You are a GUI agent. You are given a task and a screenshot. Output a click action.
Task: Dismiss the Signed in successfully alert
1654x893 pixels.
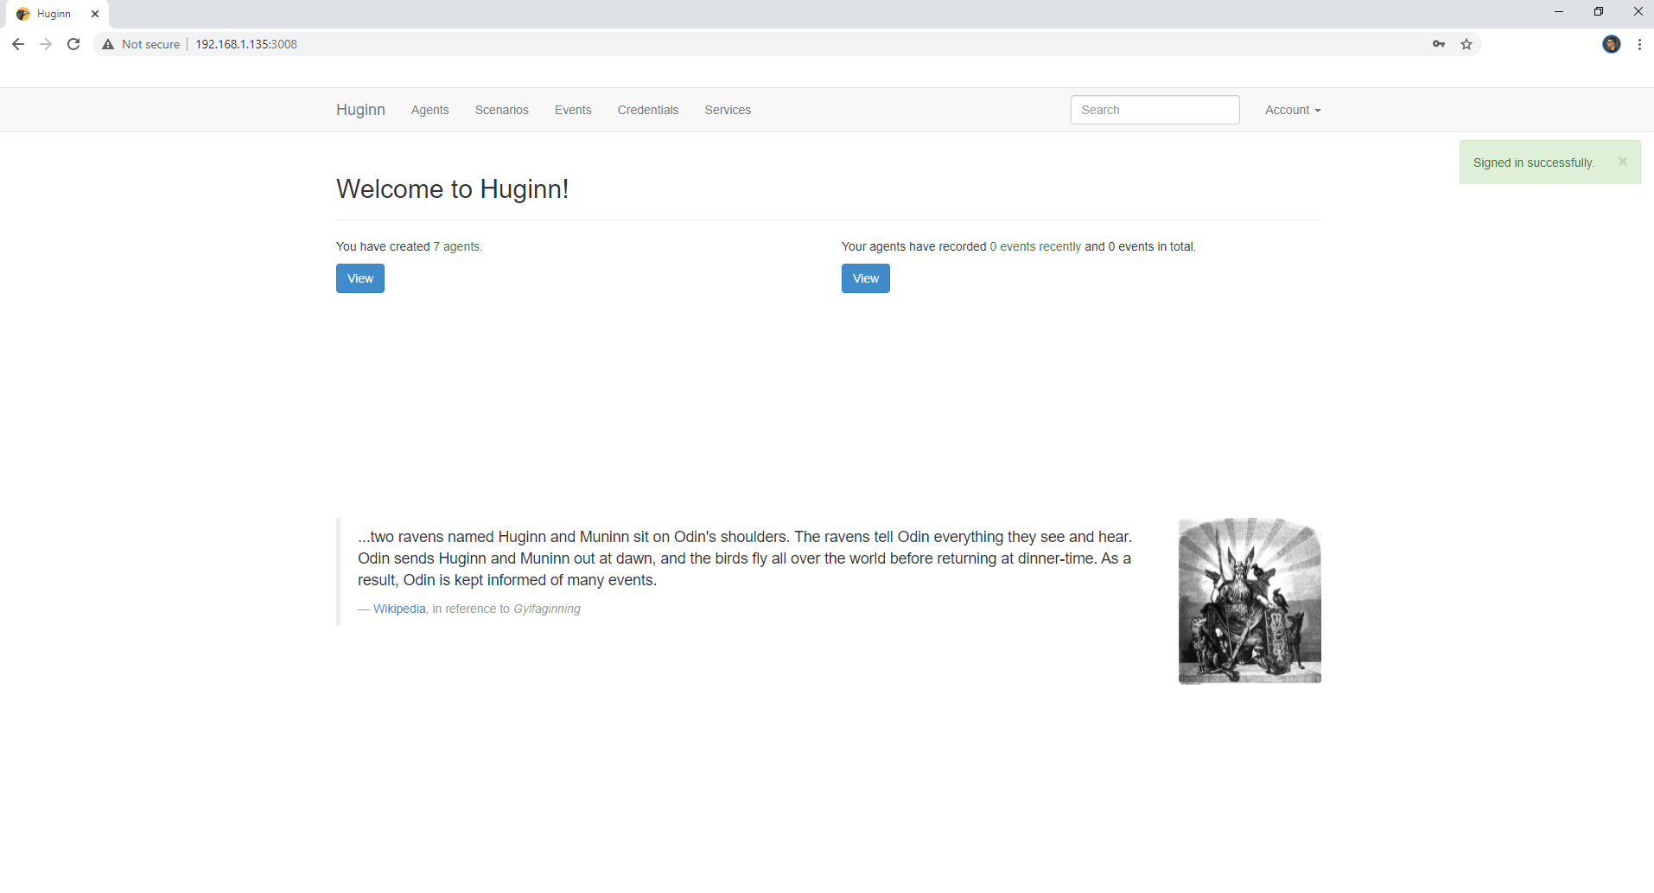pos(1623,162)
